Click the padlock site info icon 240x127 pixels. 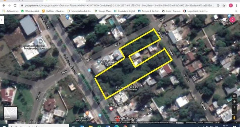click(x=22, y=6)
